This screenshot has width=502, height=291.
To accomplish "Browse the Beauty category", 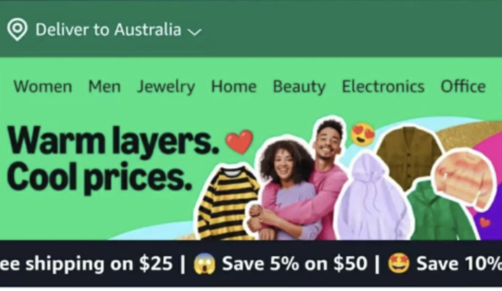I will 299,87.
